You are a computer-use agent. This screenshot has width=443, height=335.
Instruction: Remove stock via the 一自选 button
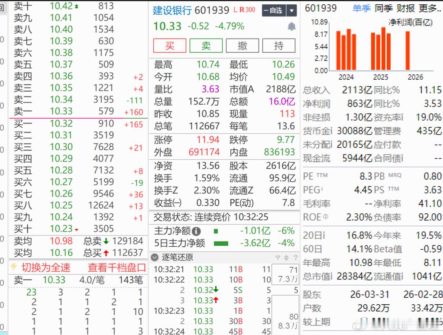(274, 11)
